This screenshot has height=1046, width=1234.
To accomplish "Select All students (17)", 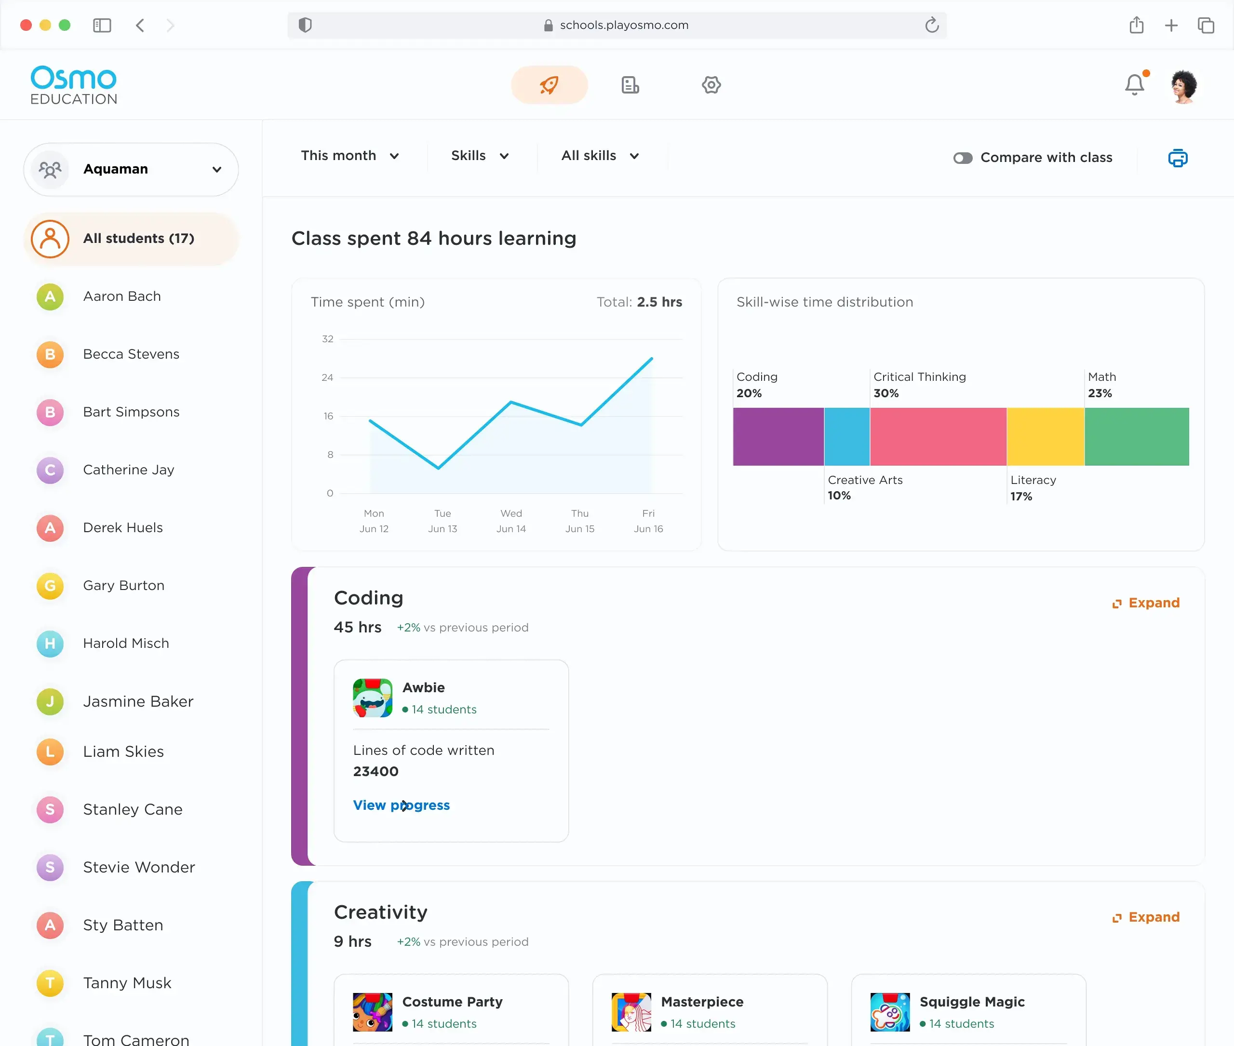I will [131, 239].
